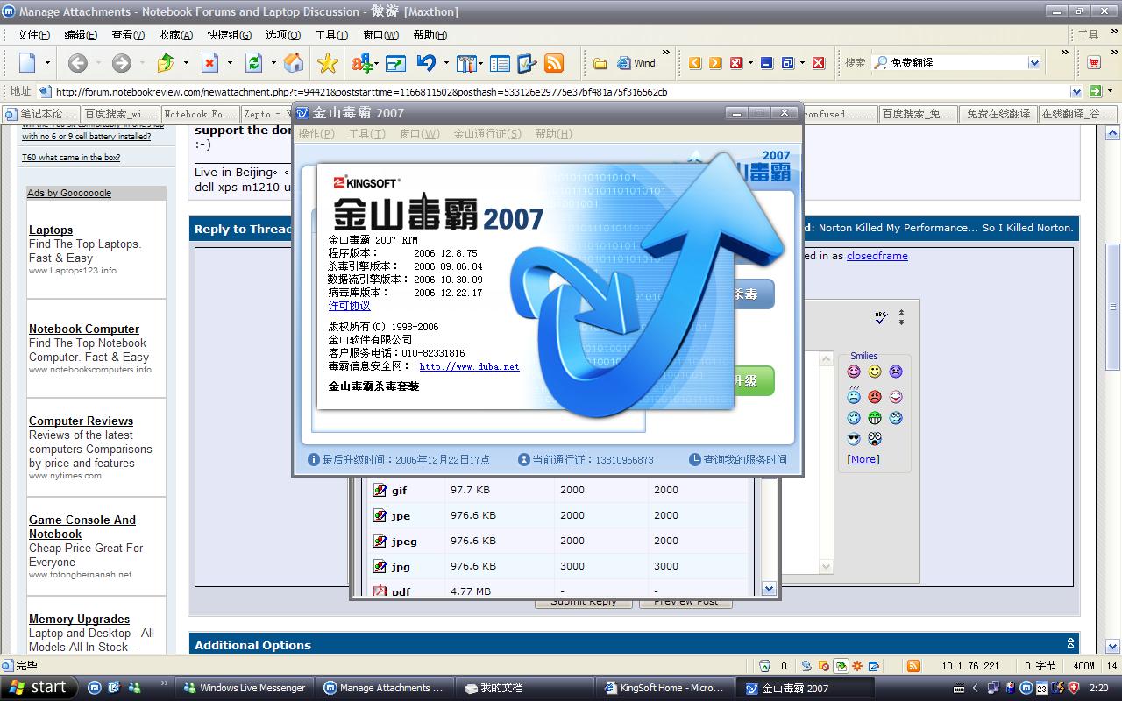
Task: Click the RSS icon in status bar
Action: (913, 666)
